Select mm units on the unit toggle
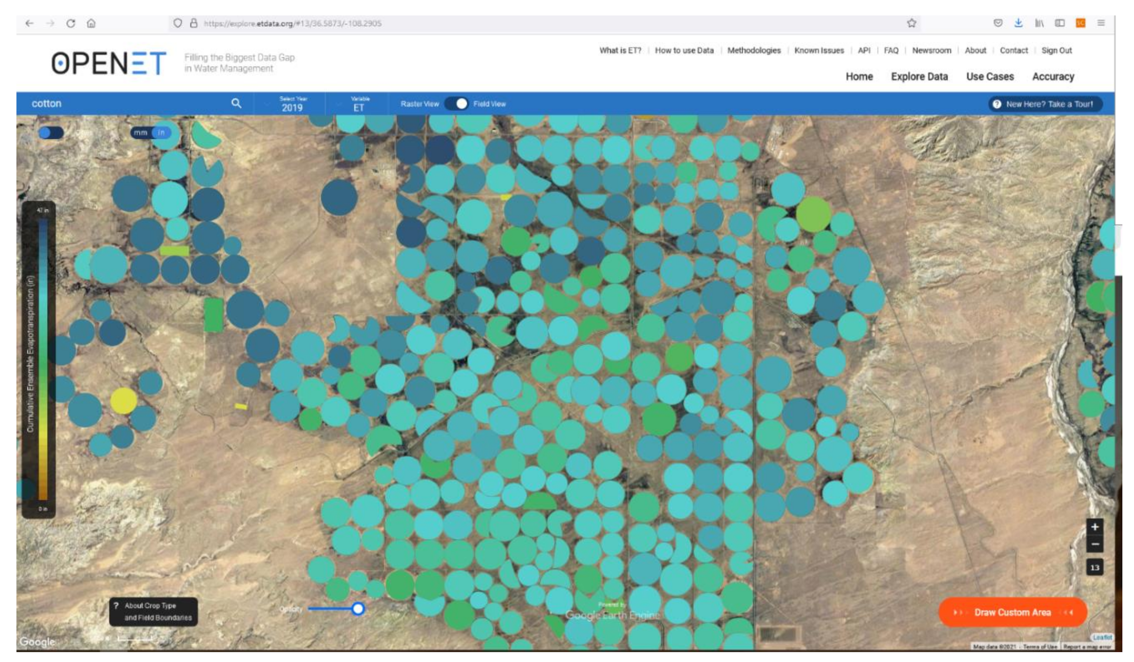The height and width of the screenshot is (662, 1134). [x=141, y=133]
